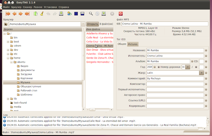
Task: Apply Ссылка (URL) field to selected files button
Action: coord(206,100)
